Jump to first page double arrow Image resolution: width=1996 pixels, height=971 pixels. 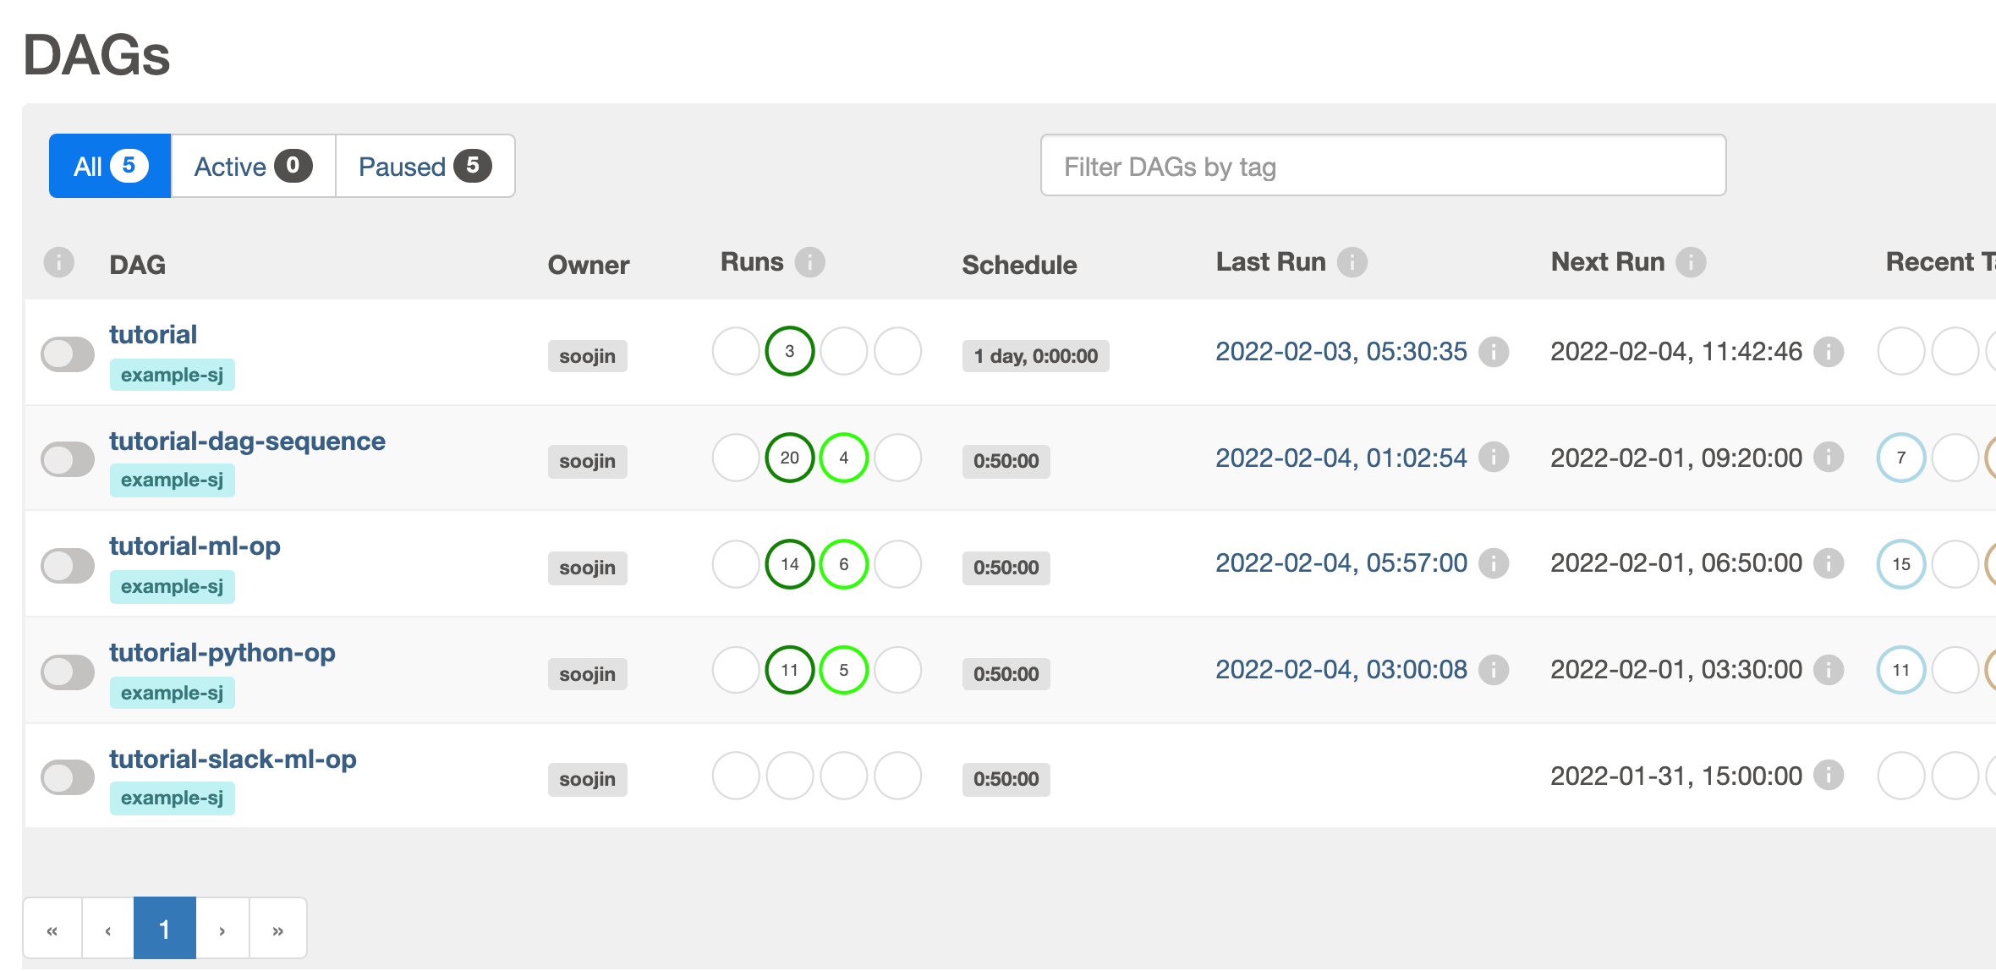(x=52, y=930)
